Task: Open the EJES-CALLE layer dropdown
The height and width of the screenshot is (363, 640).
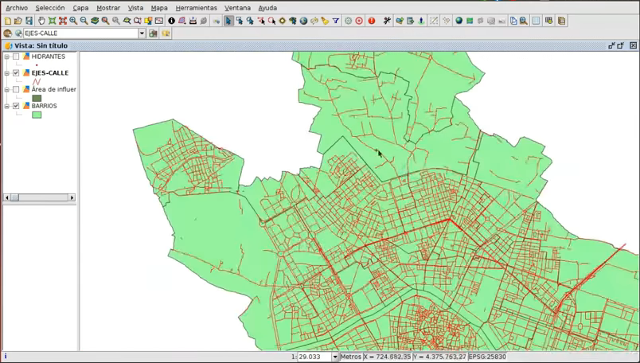Action: [x=142, y=33]
